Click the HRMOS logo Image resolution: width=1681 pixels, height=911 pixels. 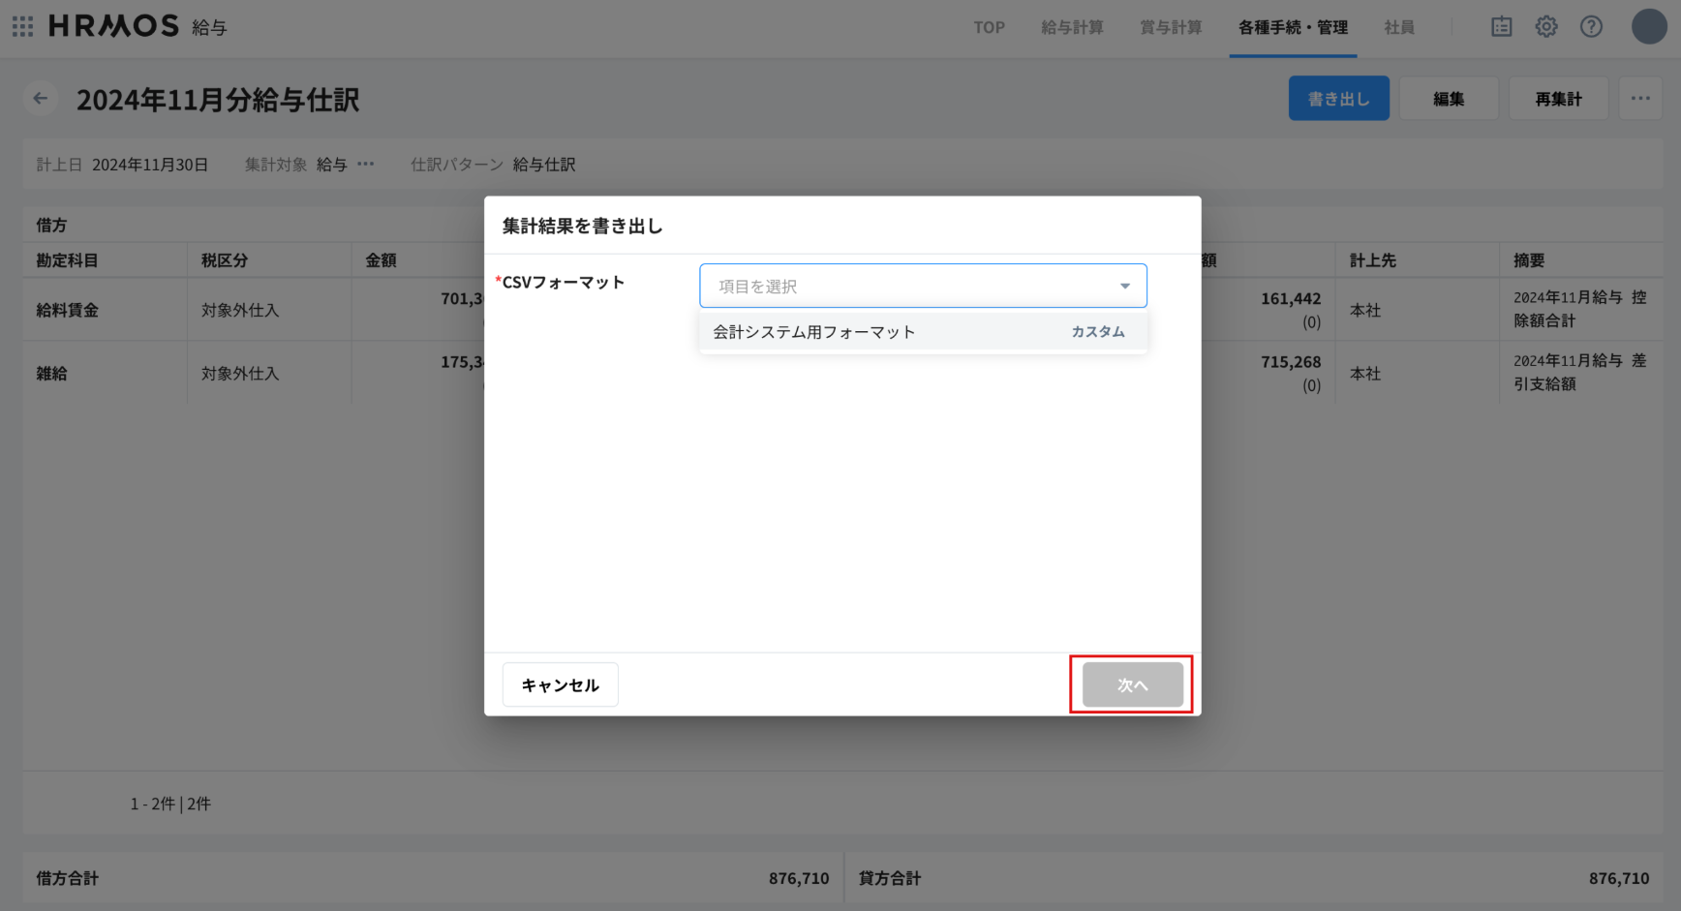pyautogui.click(x=114, y=26)
